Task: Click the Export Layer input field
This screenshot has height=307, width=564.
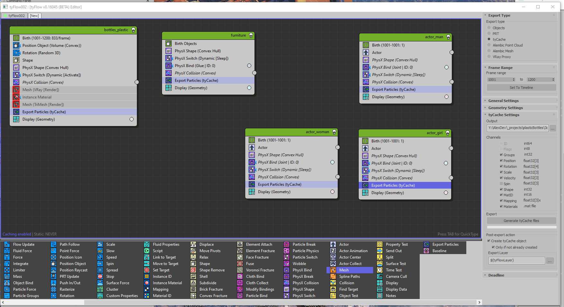Action: (516, 260)
